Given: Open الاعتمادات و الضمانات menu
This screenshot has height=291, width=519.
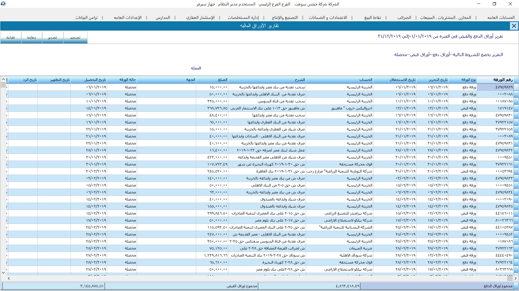Looking at the screenshot, I should point(328,18).
